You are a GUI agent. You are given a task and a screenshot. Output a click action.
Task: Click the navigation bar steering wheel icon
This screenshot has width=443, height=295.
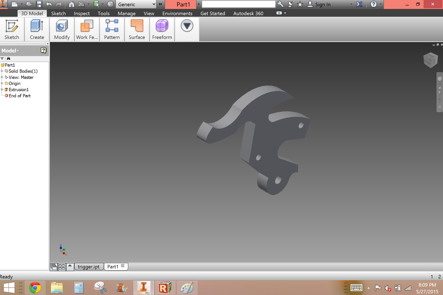[x=440, y=79]
